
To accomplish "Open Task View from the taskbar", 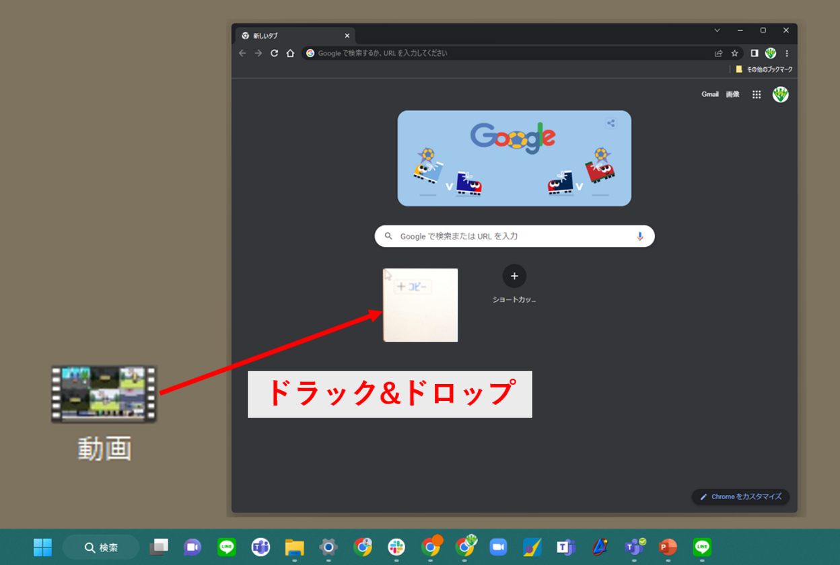I will pyautogui.click(x=159, y=548).
